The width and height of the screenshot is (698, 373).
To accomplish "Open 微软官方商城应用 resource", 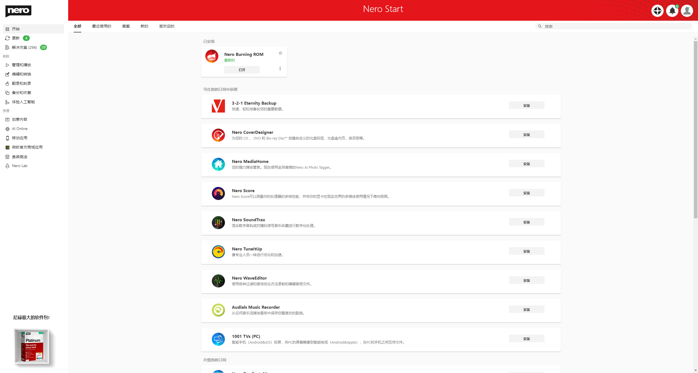I will (x=33, y=147).
